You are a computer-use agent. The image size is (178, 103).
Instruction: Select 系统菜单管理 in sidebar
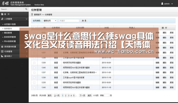coord(10,37)
